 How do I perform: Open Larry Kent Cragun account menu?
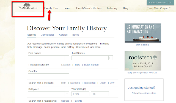[x=159, y=8]
